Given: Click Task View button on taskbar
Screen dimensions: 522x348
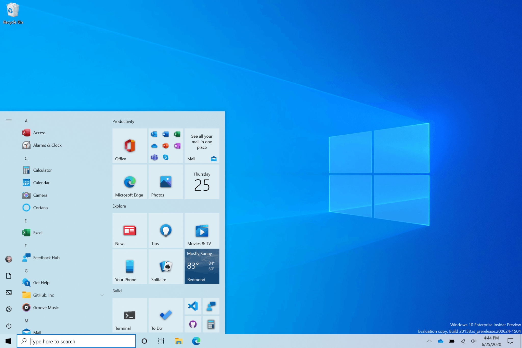Looking at the screenshot, I should (x=161, y=341).
